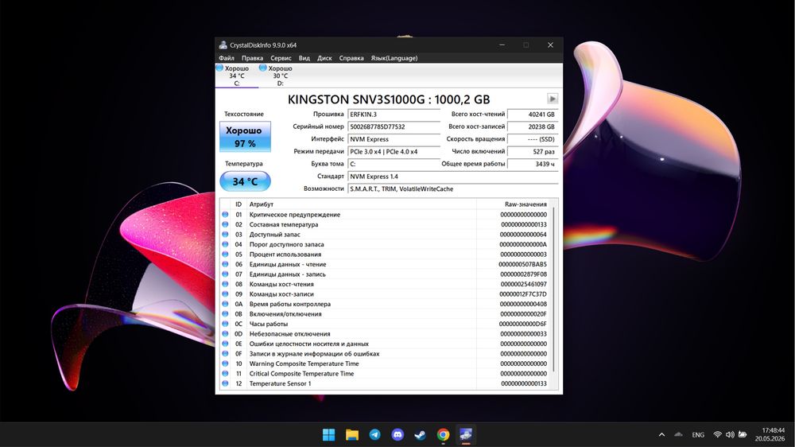Click raw value 00000012F7C37D

click(523, 294)
